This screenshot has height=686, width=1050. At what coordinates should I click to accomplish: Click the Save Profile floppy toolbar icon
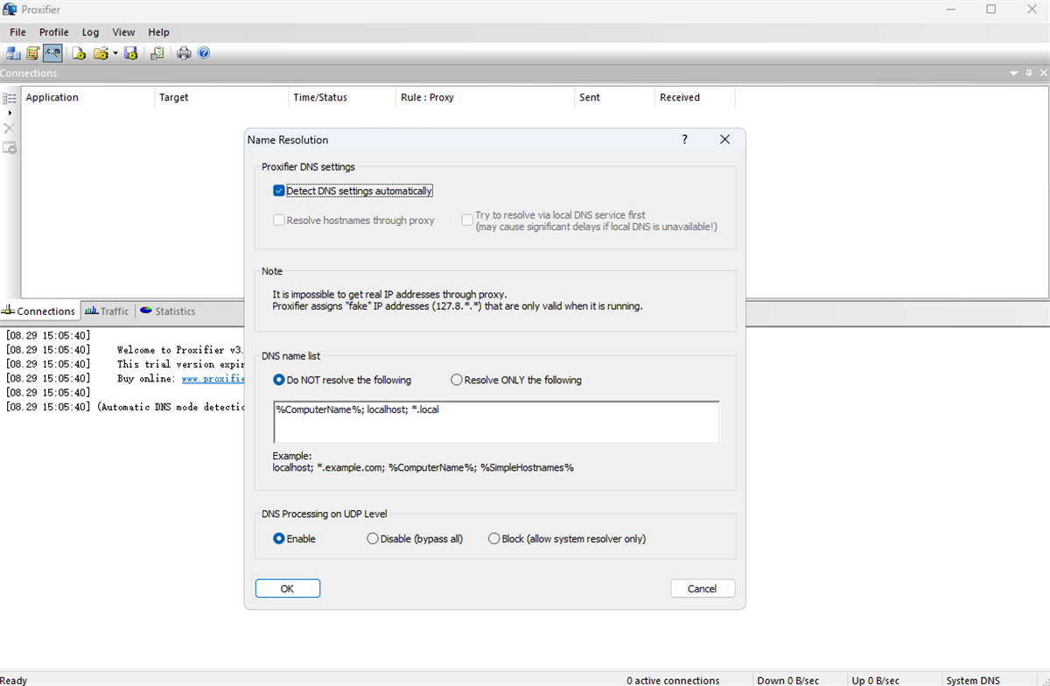[131, 53]
